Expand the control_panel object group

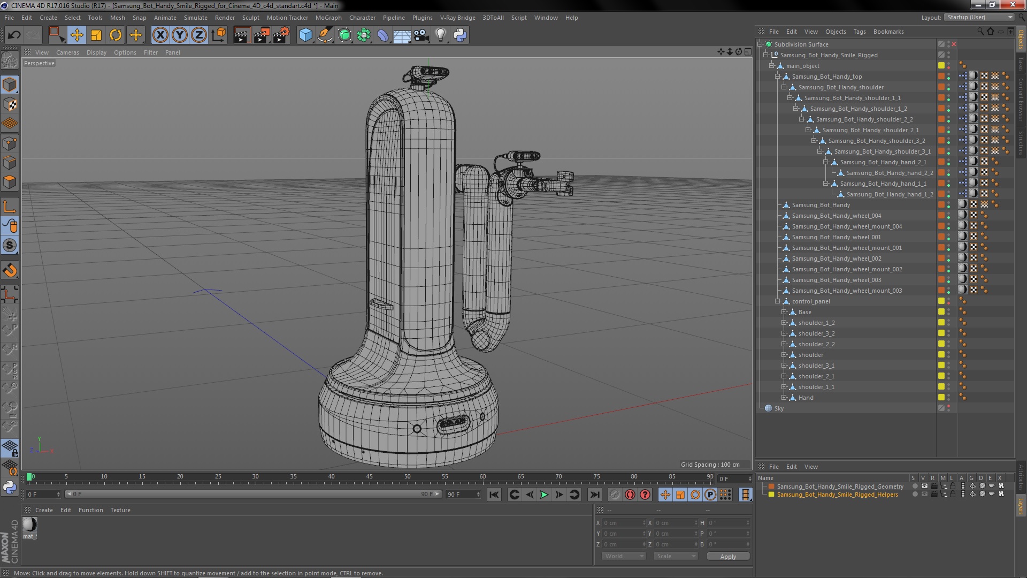click(777, 301)
